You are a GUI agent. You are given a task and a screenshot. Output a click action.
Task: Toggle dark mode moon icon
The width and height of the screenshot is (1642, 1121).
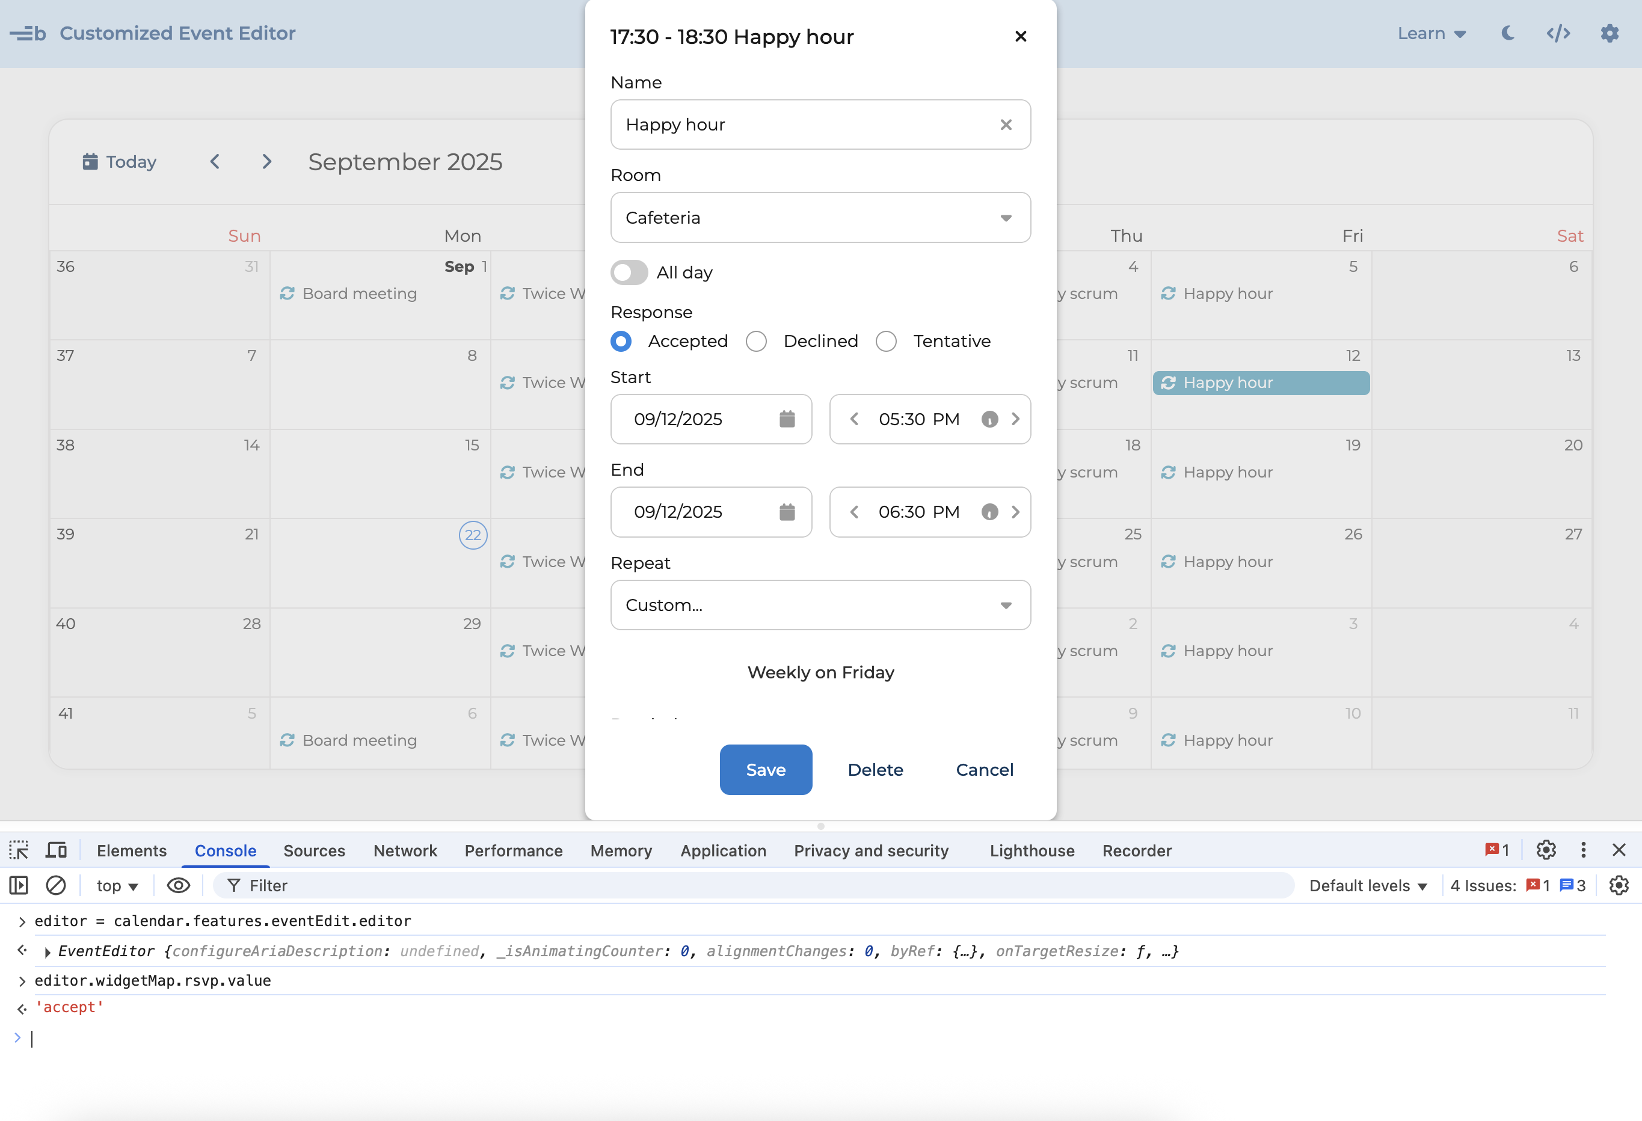coord(1508,33)
